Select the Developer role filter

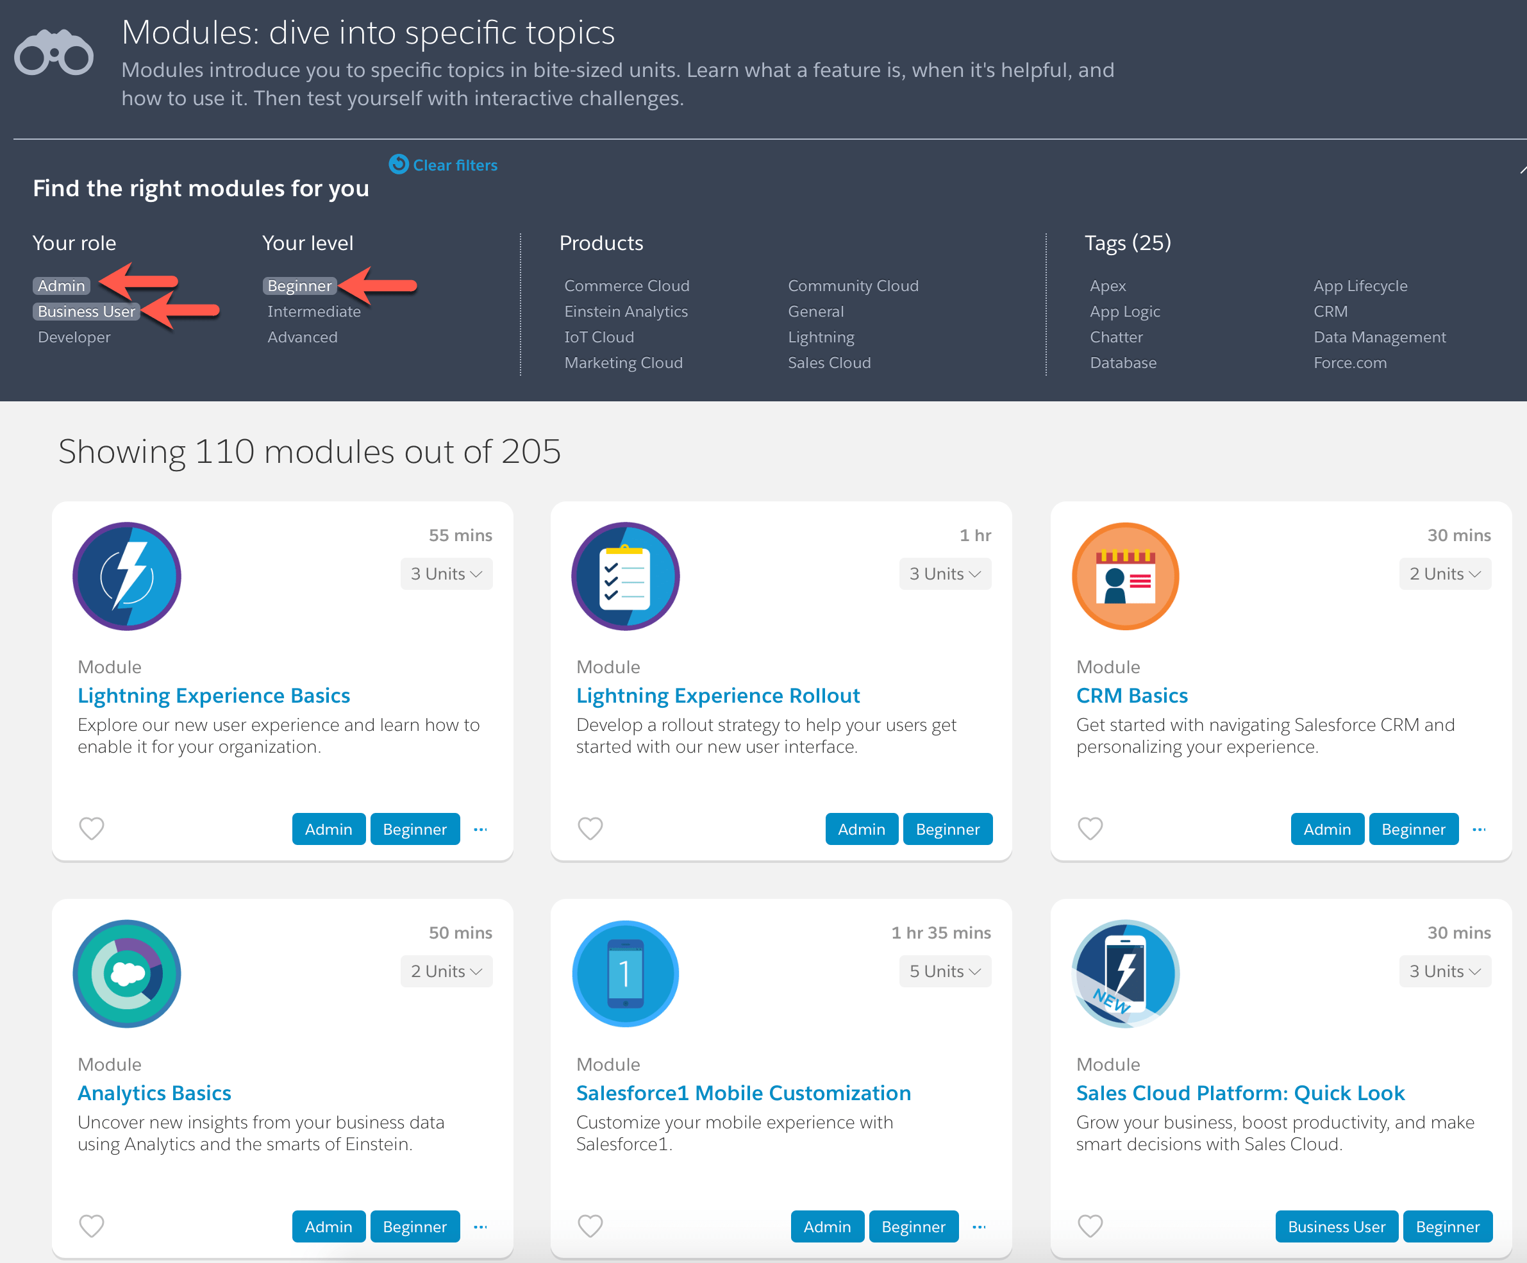tap(74, 337)
